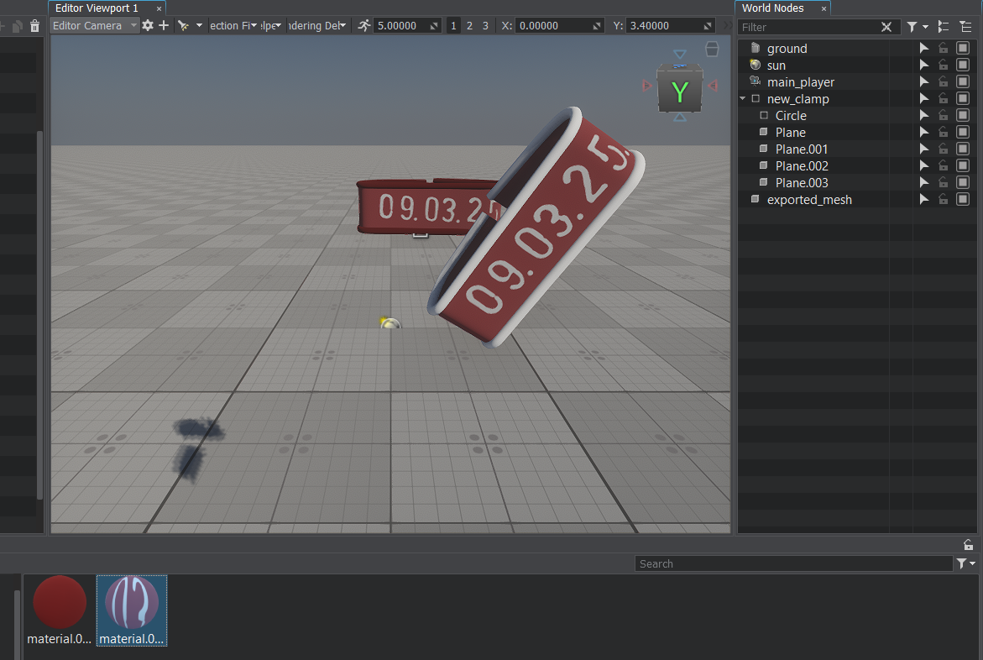The width and height of the screenshot is (983, 660).
Task: Click the camera speed running-man icon
Action: [x=363, y=26]
